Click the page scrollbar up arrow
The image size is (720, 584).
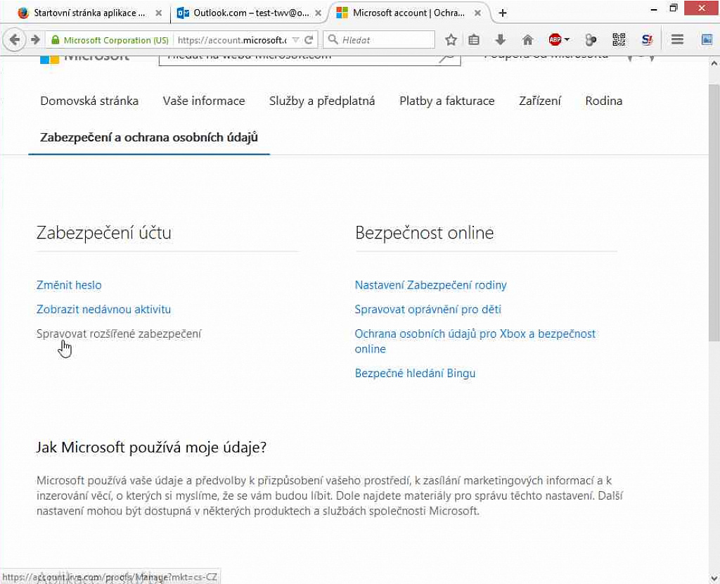point(714,63)
